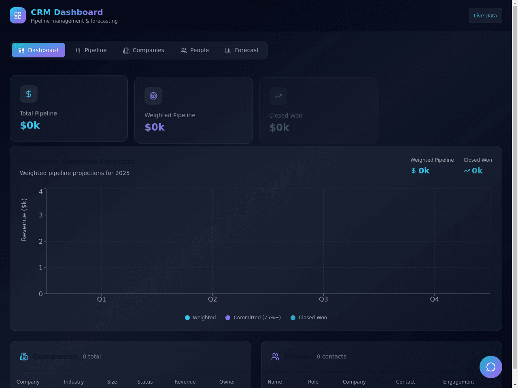518x388 pixels.
Task: Click the people icon beside People heading
Action: [x=275, y=356]
